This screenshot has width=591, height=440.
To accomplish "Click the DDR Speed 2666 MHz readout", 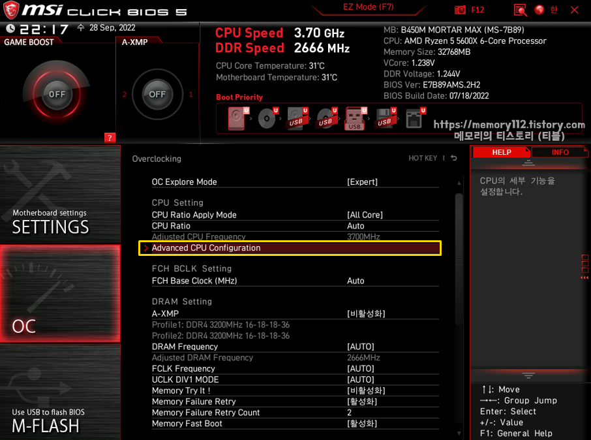I will click(282, 48).
